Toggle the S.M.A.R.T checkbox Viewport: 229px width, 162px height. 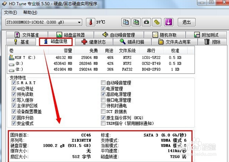(x=14, y=83)
